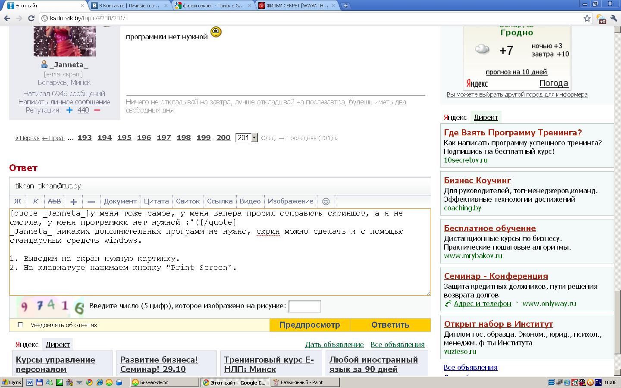The height and width of the screenshot is (388, 621).
Task: Insert Ссылка (link) tag
Action: (220, 201)
